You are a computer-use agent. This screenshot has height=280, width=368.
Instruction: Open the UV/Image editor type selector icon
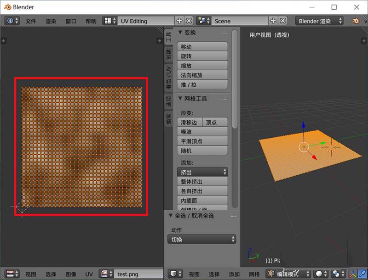[x=12, y=274]
